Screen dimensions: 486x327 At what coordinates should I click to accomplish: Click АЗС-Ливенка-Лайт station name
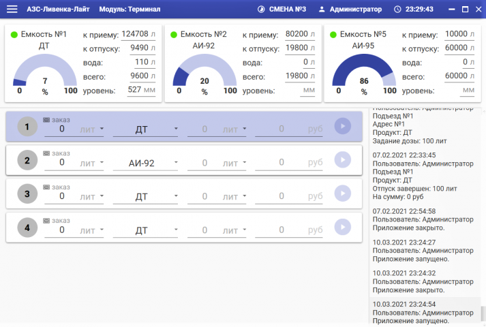click(58, 10)
